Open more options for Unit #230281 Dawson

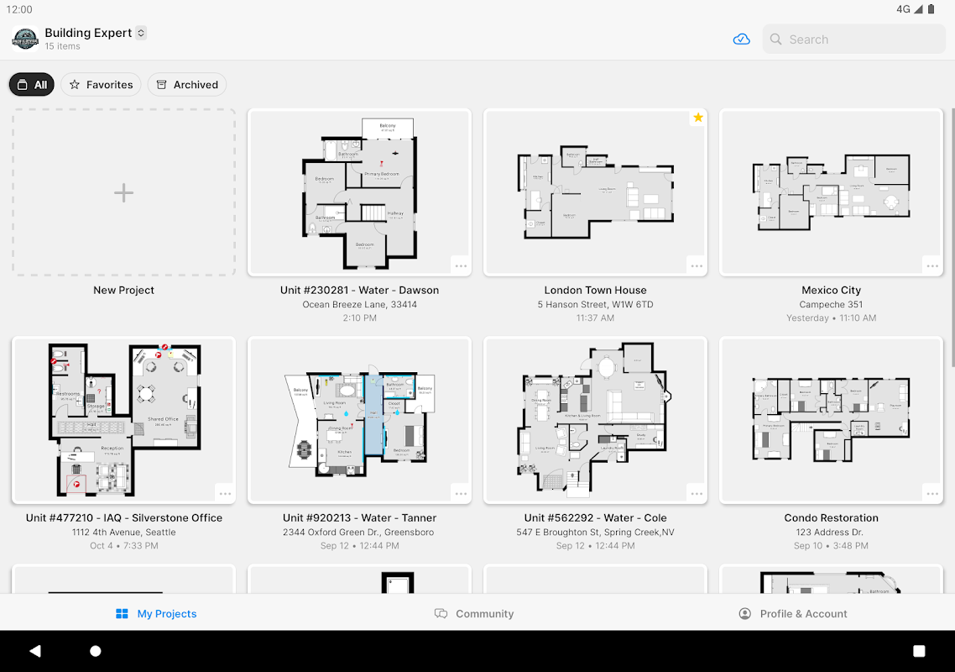point(461,266)
